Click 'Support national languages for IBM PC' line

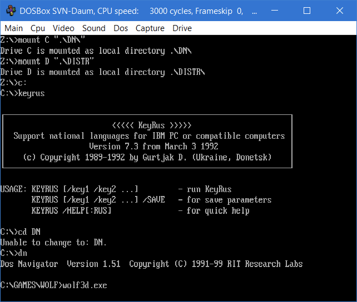tap(149, 136)
